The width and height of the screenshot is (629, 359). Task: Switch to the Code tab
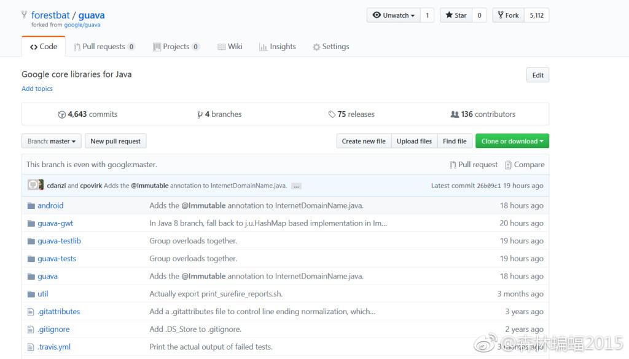point(44,47)
